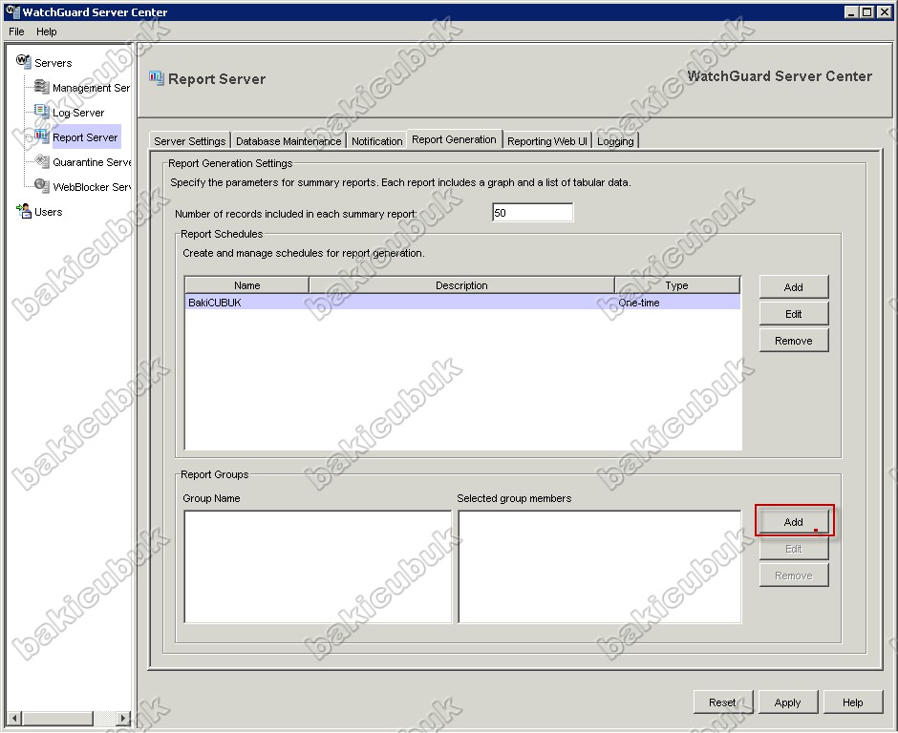Viewport: 898px width, 733px height.
Task: Open the Notification tab
Action: [376, 140]
